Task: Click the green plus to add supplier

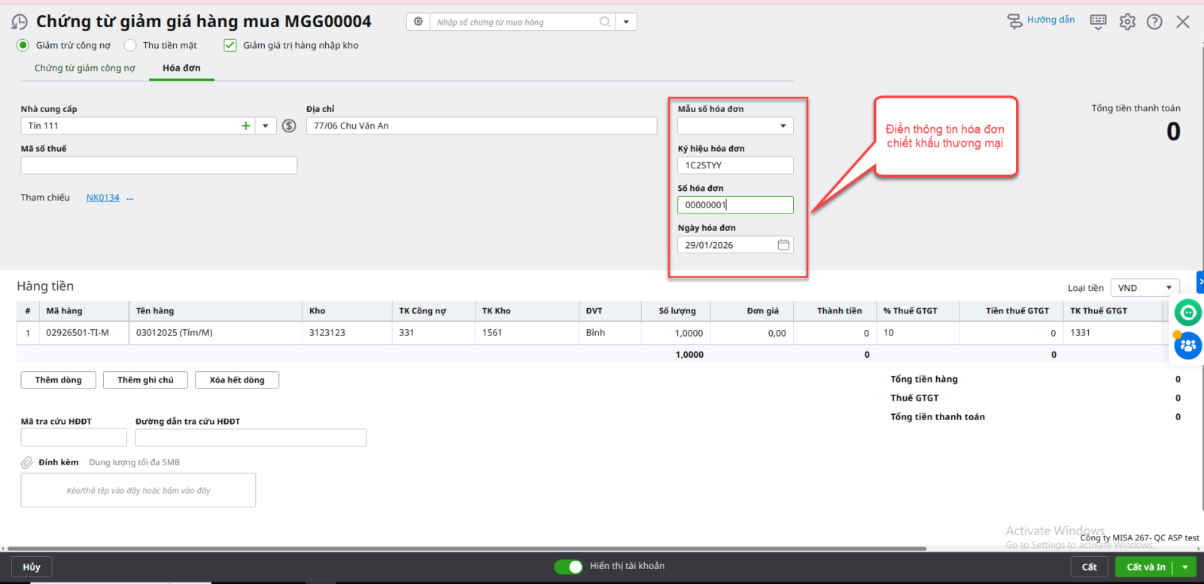Action: pyautogui.click(x=245, y=126)
